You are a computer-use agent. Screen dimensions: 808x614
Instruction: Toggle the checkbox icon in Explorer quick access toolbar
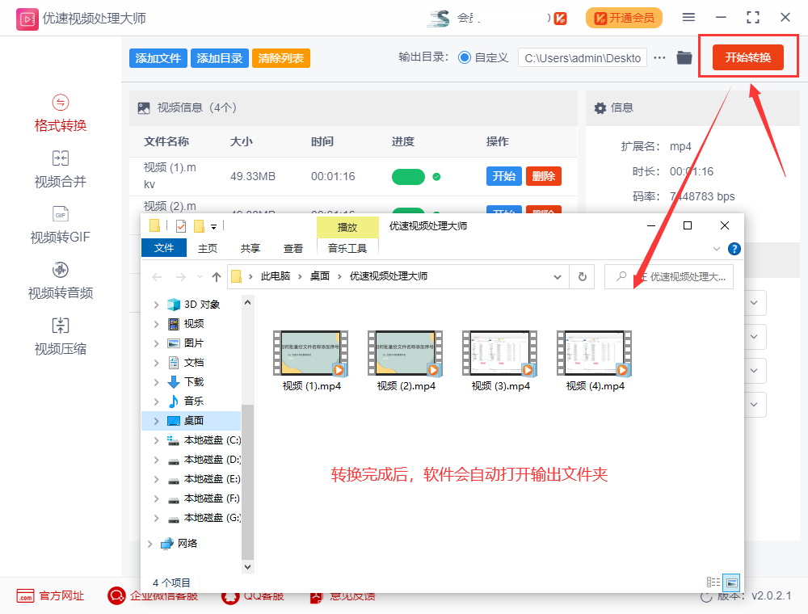[x=181, y=226]
